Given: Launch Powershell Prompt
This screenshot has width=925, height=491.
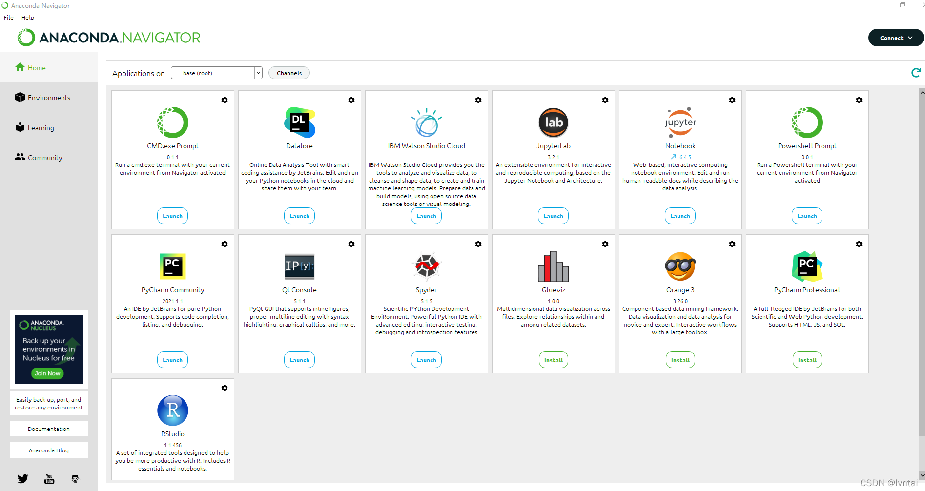Looking at the screenshot, I should tap(807, 216).
